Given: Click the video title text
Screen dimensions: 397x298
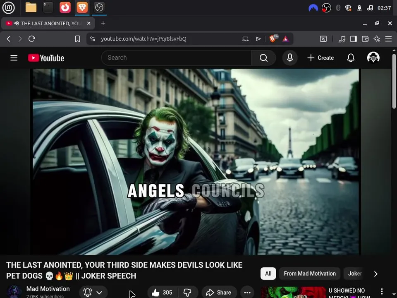Looking at the screenshot, I should (x=124, y=270).
